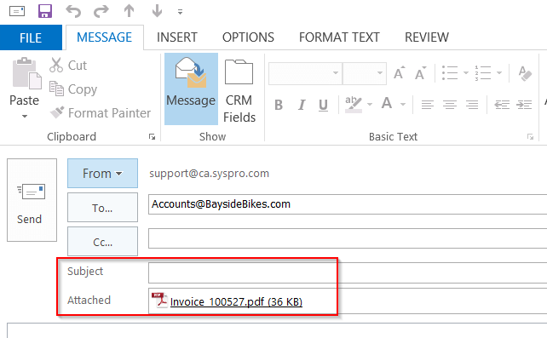Decrease font size with Shrink Font
The image size is (547, 338).
(420, 73)
